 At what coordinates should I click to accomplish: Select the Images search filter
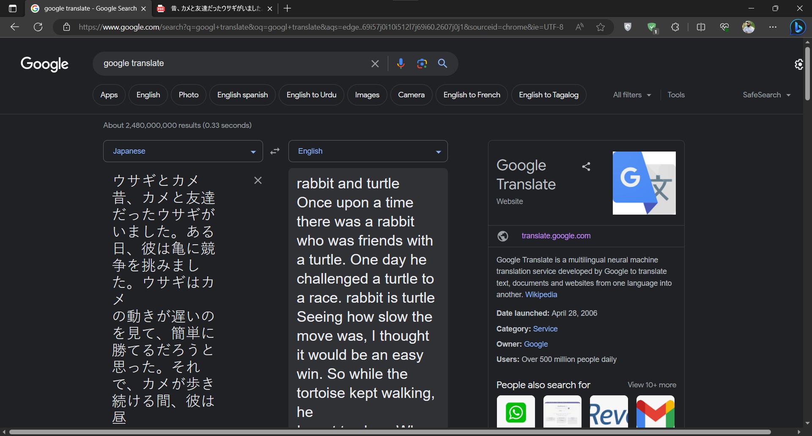pyautogui.click(x=367, y=94)
